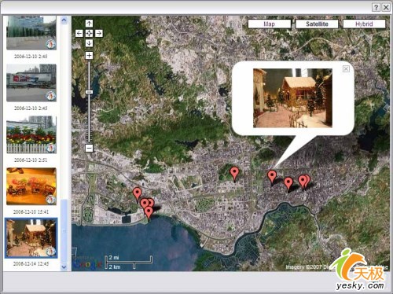Switch to Satellite view

(x=317, y=24)
